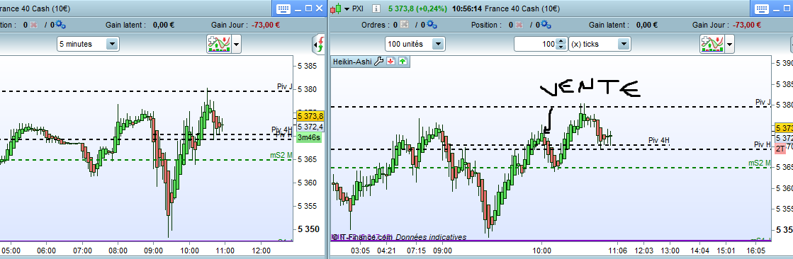The height and width of the screenshot is (259, 793).
Task: Add indicator in left 5 minutes chart
Action: 218,44
